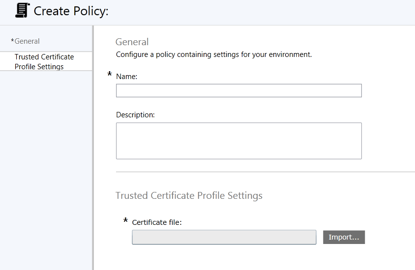Viewport: 415px width, 270px height.
Task: Click the policy scroll icon in header
Action: pyautogui.click(x=22, y=10)
